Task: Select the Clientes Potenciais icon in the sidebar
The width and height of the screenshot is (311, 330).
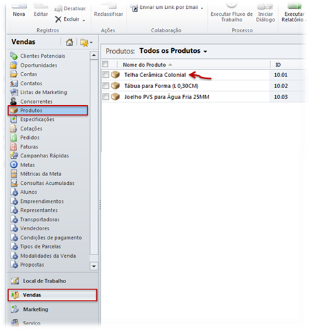Action: pos(14,56)
